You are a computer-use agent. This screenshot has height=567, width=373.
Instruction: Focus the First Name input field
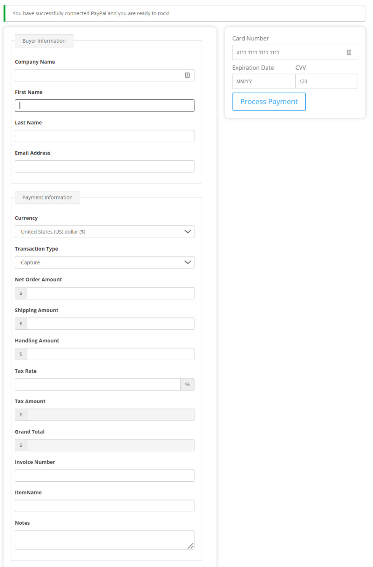click(x=104, y=106)
